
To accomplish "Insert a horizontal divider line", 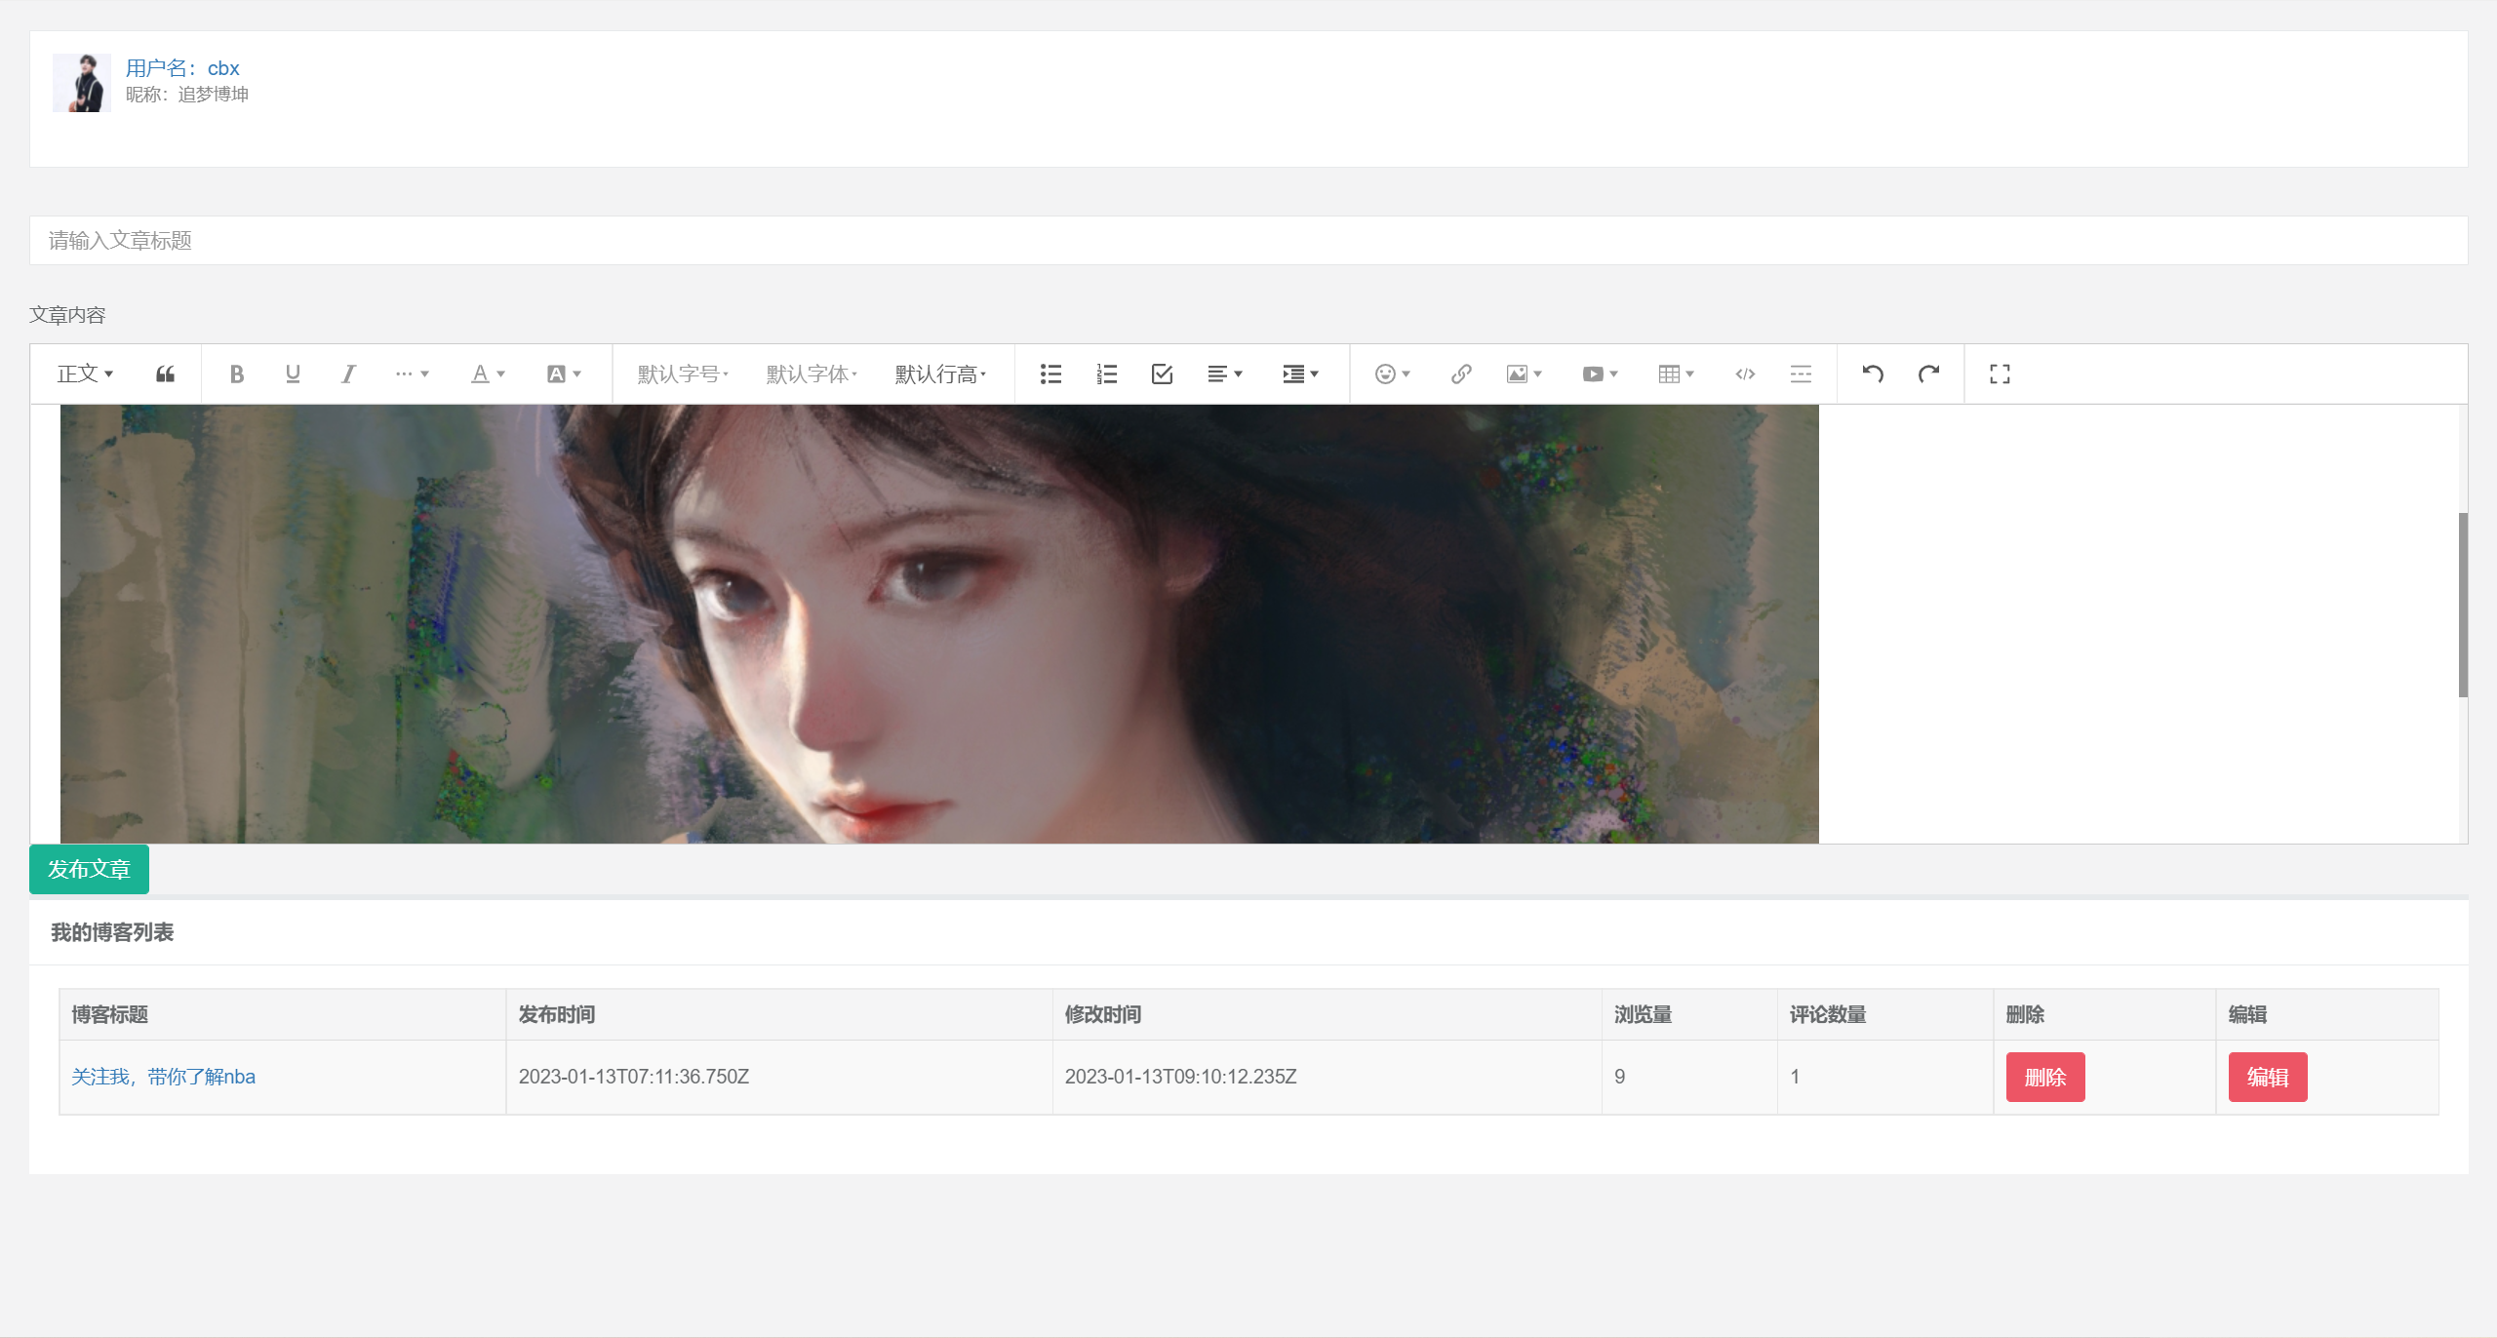I will (x=1801, y=374).
